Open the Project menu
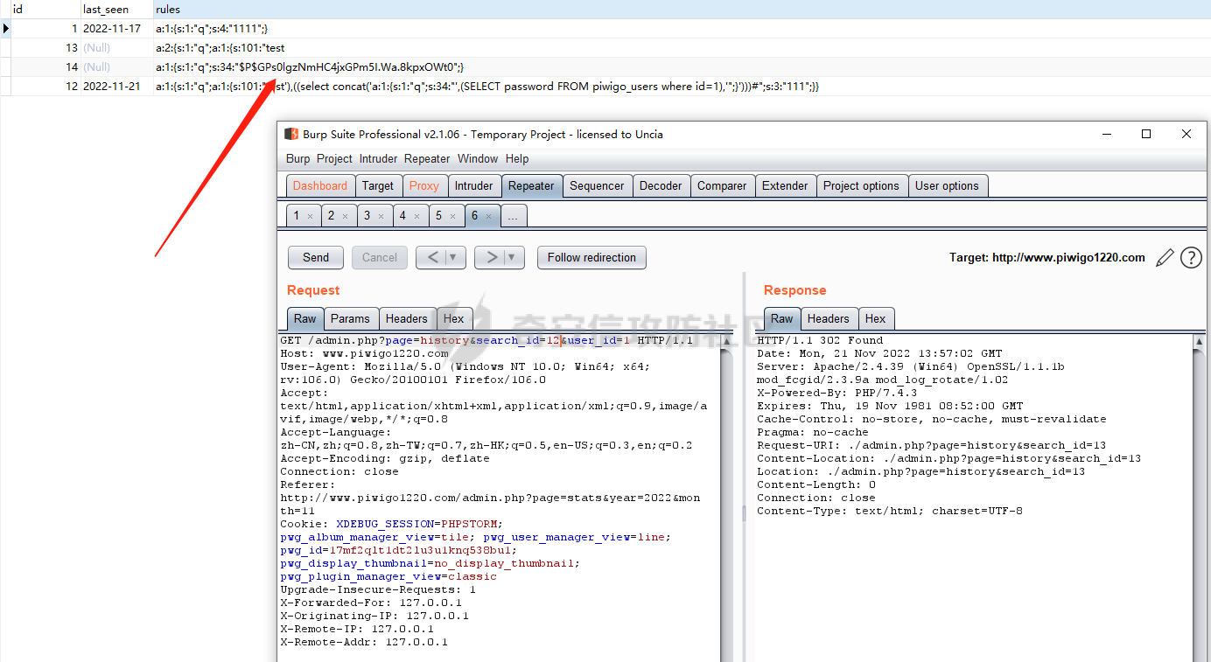1211x662 pixels. [x=334, y=158]
